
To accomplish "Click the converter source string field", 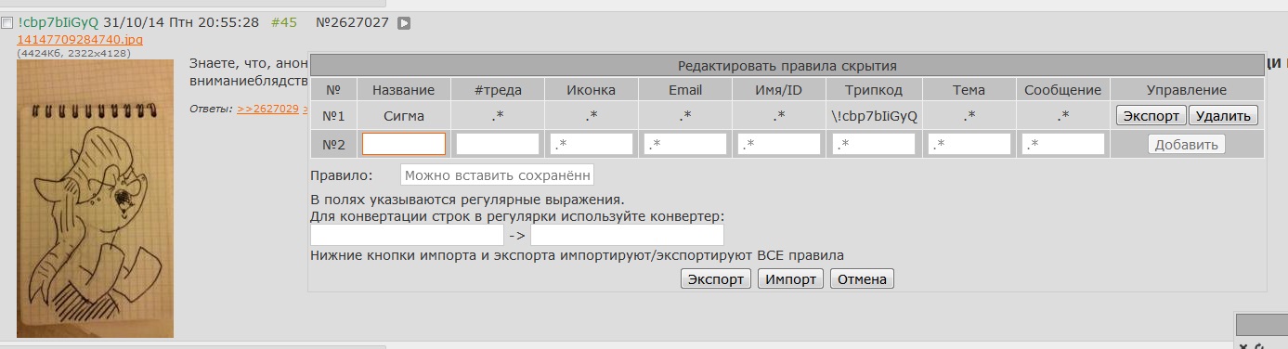I will pyautogui.click(x=407, y=235).
